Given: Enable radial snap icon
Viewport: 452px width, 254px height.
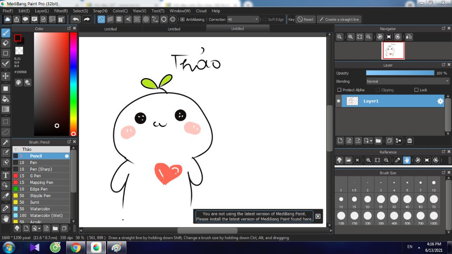Looking at the screenshot, I should (x=137, y=19).
